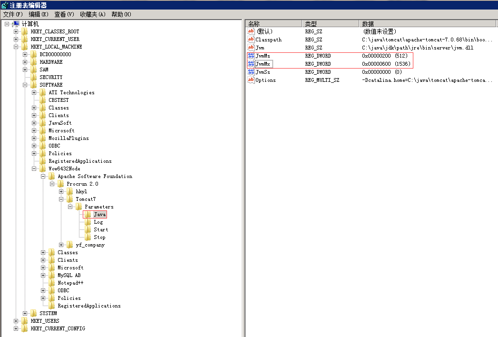Open the 查看(V) menu

coord(64,14)
